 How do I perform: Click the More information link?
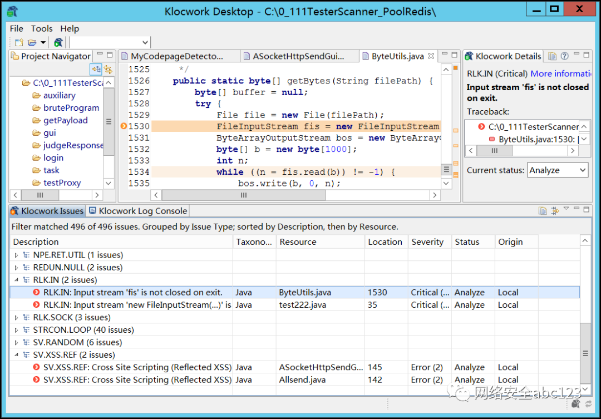click(560, 73)
